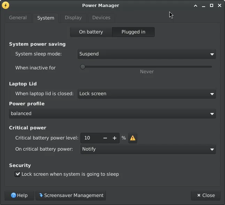Toggle Lock screen when system sleeps checkbox
Screen dimensions: 225x205
pyautogui.click(x=17, y=174)
